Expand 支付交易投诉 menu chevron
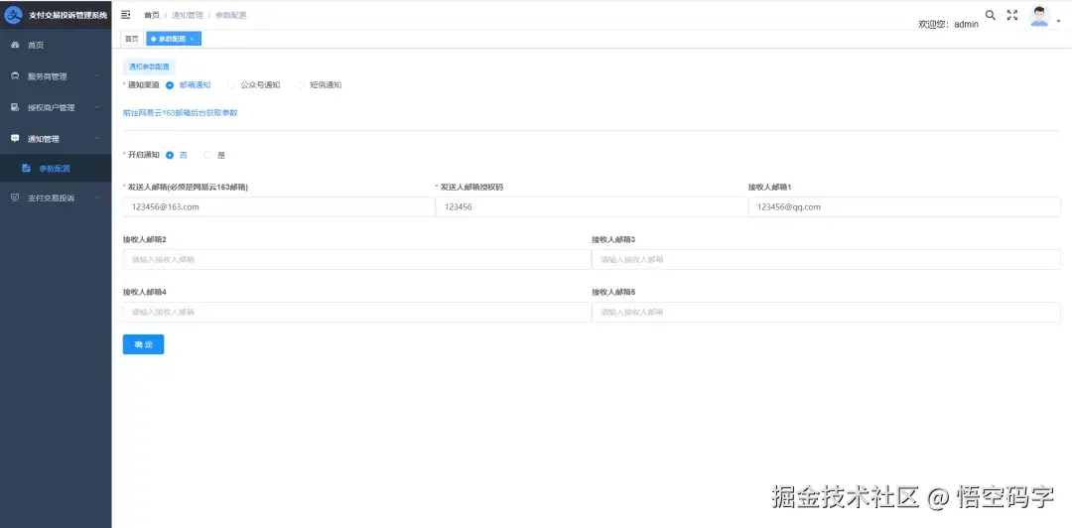Screen dimensions: 1072x528 pyautogui.click(x=97, y=198)
